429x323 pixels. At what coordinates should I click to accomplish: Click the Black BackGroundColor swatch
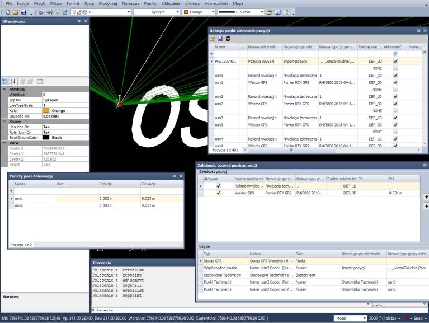coord(46,137)
